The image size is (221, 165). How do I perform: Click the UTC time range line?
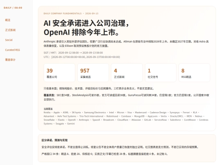pos(82,57)
